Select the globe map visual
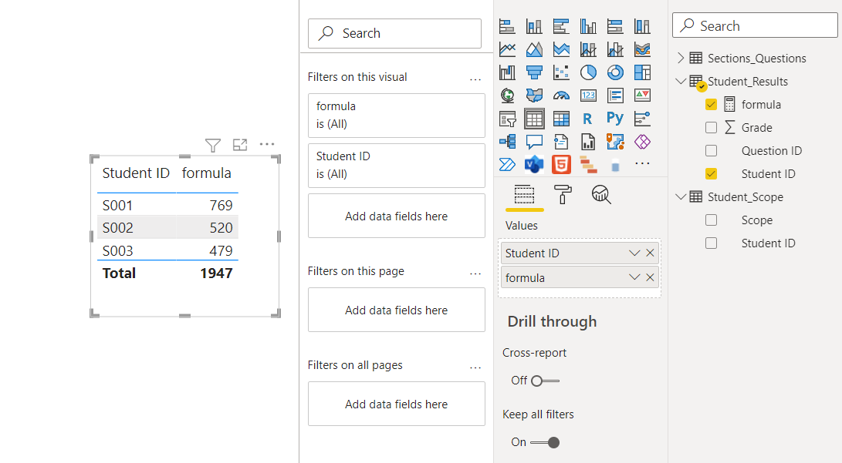Viewport: 842px width, 463px height. tap(507, 96)
